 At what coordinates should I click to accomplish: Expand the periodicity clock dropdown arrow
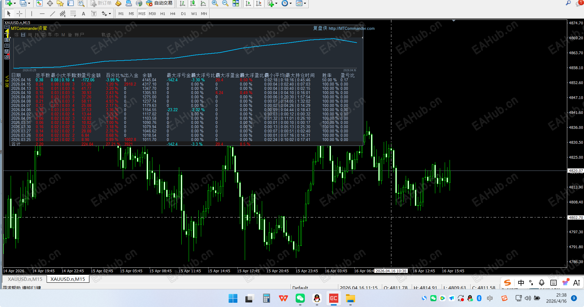tap(290, 3)
